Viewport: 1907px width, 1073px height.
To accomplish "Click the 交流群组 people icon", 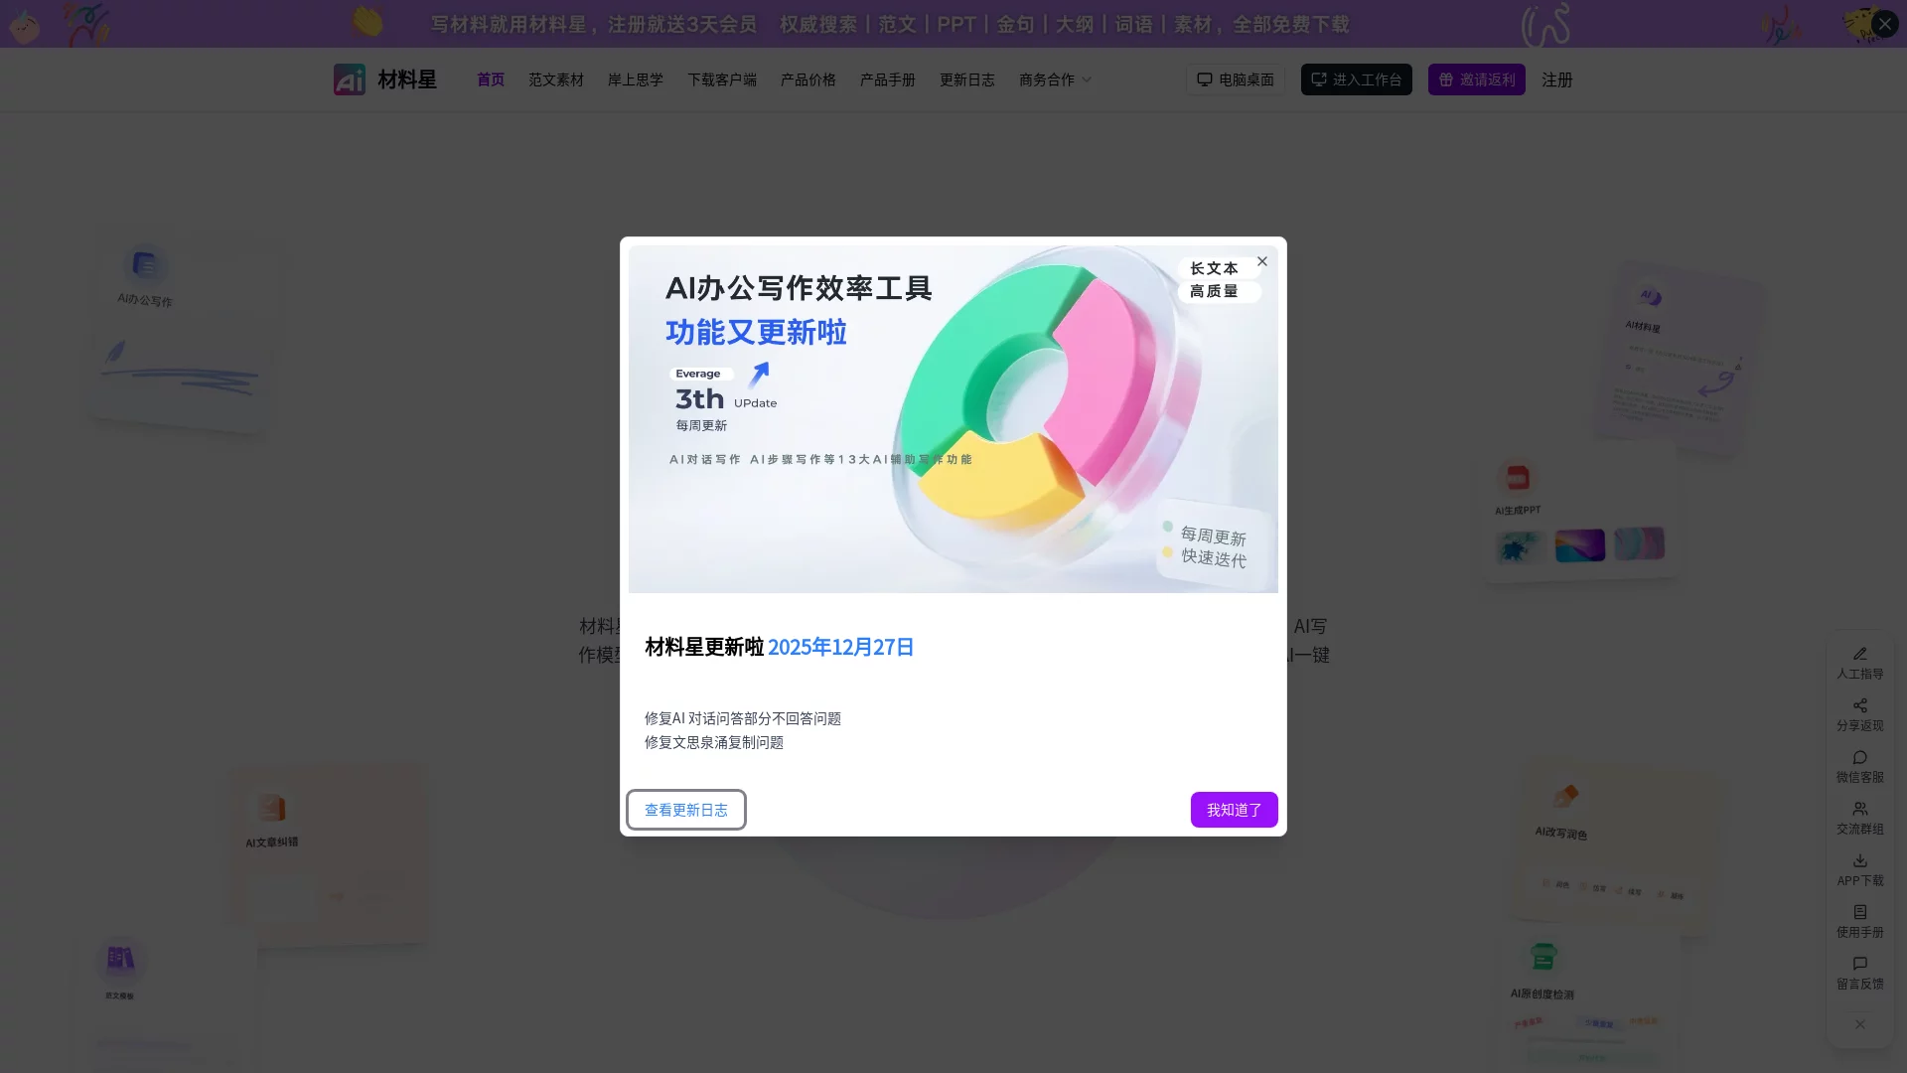I will (1859, 809).
